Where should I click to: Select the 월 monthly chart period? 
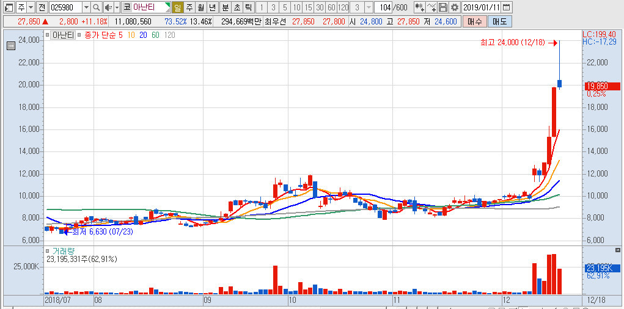200,7
